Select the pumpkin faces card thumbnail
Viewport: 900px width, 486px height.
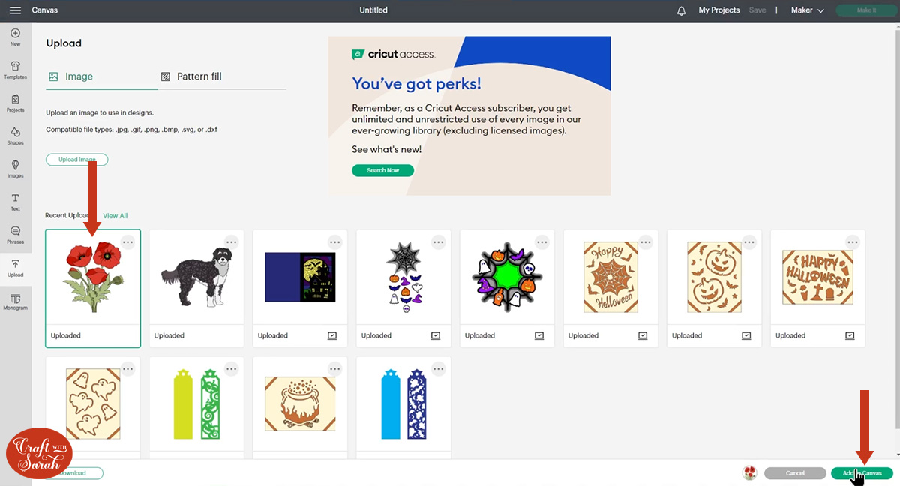714,277
